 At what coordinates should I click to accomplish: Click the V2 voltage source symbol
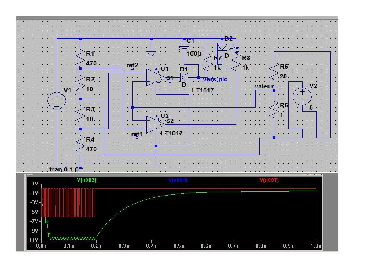pos(302,96)
